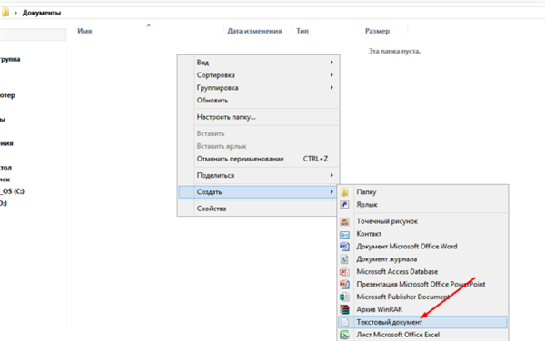545x341 pixels.
Task: Click the WinRAR books icon beside Архив WinRAR
Action: coord(344,309)
